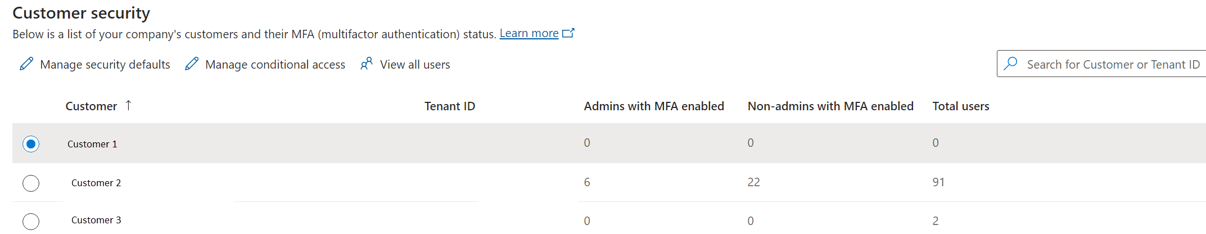Select the Customer 3 radio button
The width and height of the screenshot is (1206, 234).
[31, 221]
